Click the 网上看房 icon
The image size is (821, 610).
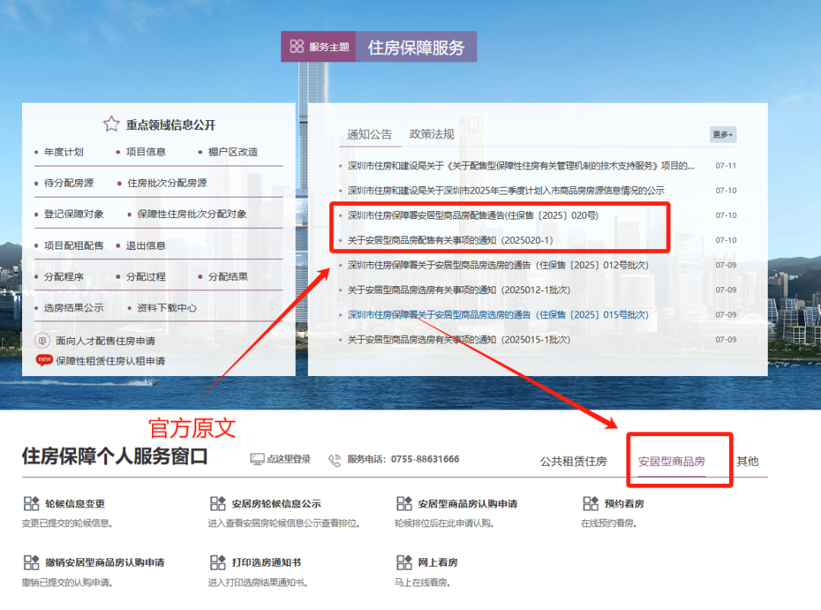coord(404,563)
